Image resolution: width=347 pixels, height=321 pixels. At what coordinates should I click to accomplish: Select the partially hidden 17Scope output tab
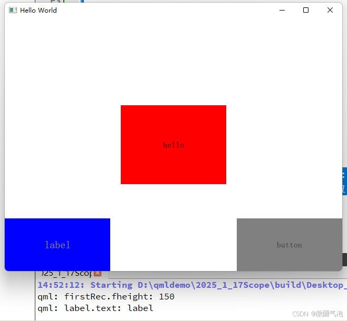tap(66, 274)
